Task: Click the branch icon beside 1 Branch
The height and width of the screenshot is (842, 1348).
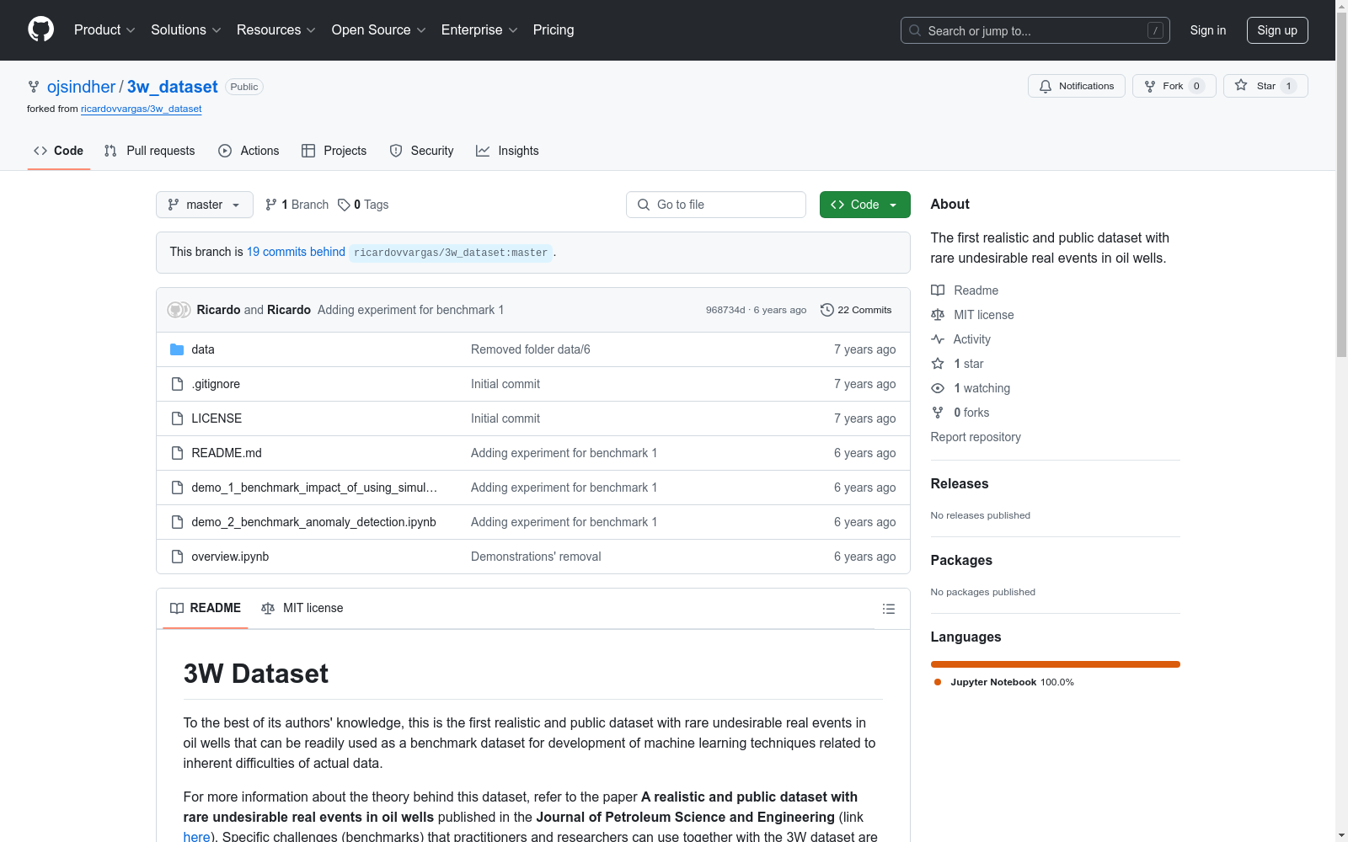Action: click(271, 205)
